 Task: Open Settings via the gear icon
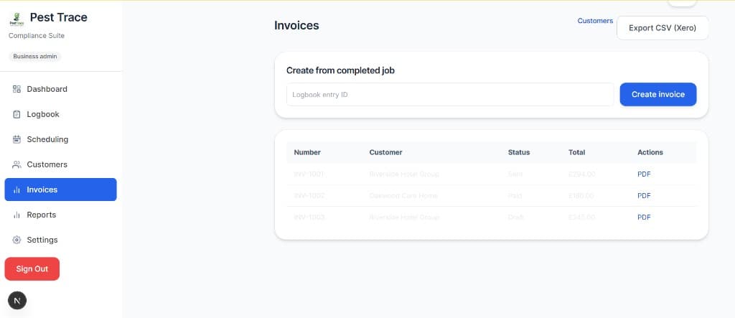pos(17,240)
